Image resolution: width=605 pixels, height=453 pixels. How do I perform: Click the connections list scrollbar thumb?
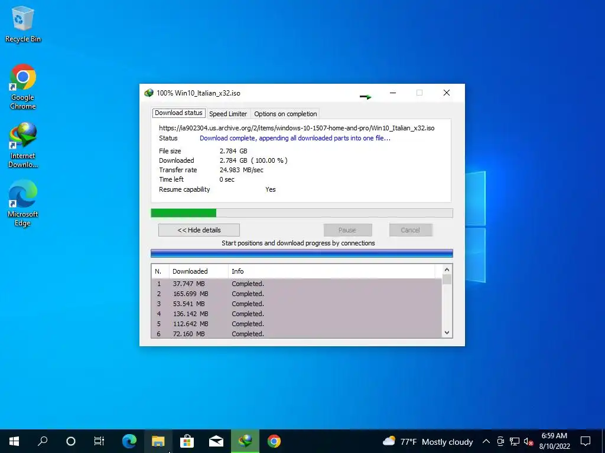click(x=447, y=279)
